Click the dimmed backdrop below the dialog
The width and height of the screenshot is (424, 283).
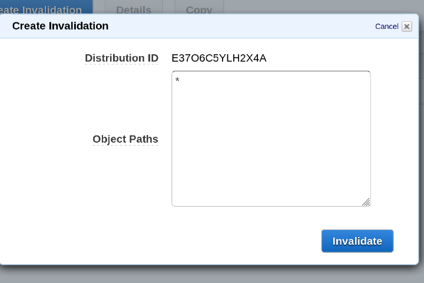point(212,274)
